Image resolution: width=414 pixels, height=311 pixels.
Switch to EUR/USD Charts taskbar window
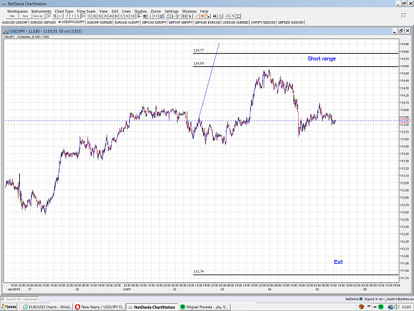click(x=47, y=307)
